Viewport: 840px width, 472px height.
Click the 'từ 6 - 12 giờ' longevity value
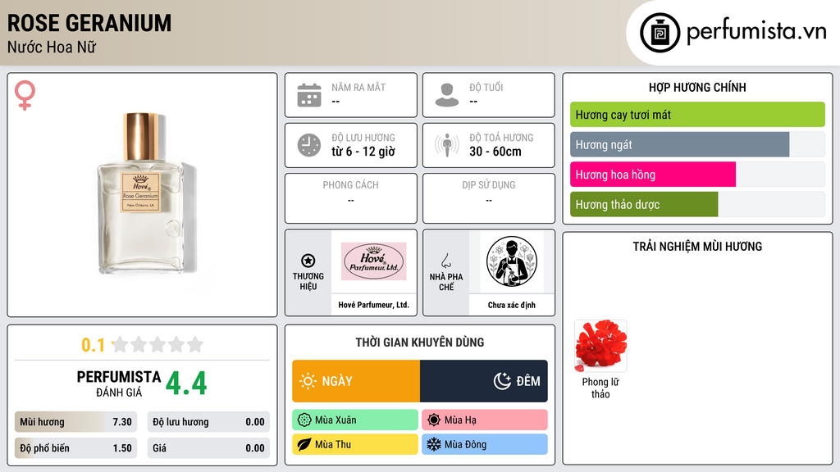tap(363, 152)
